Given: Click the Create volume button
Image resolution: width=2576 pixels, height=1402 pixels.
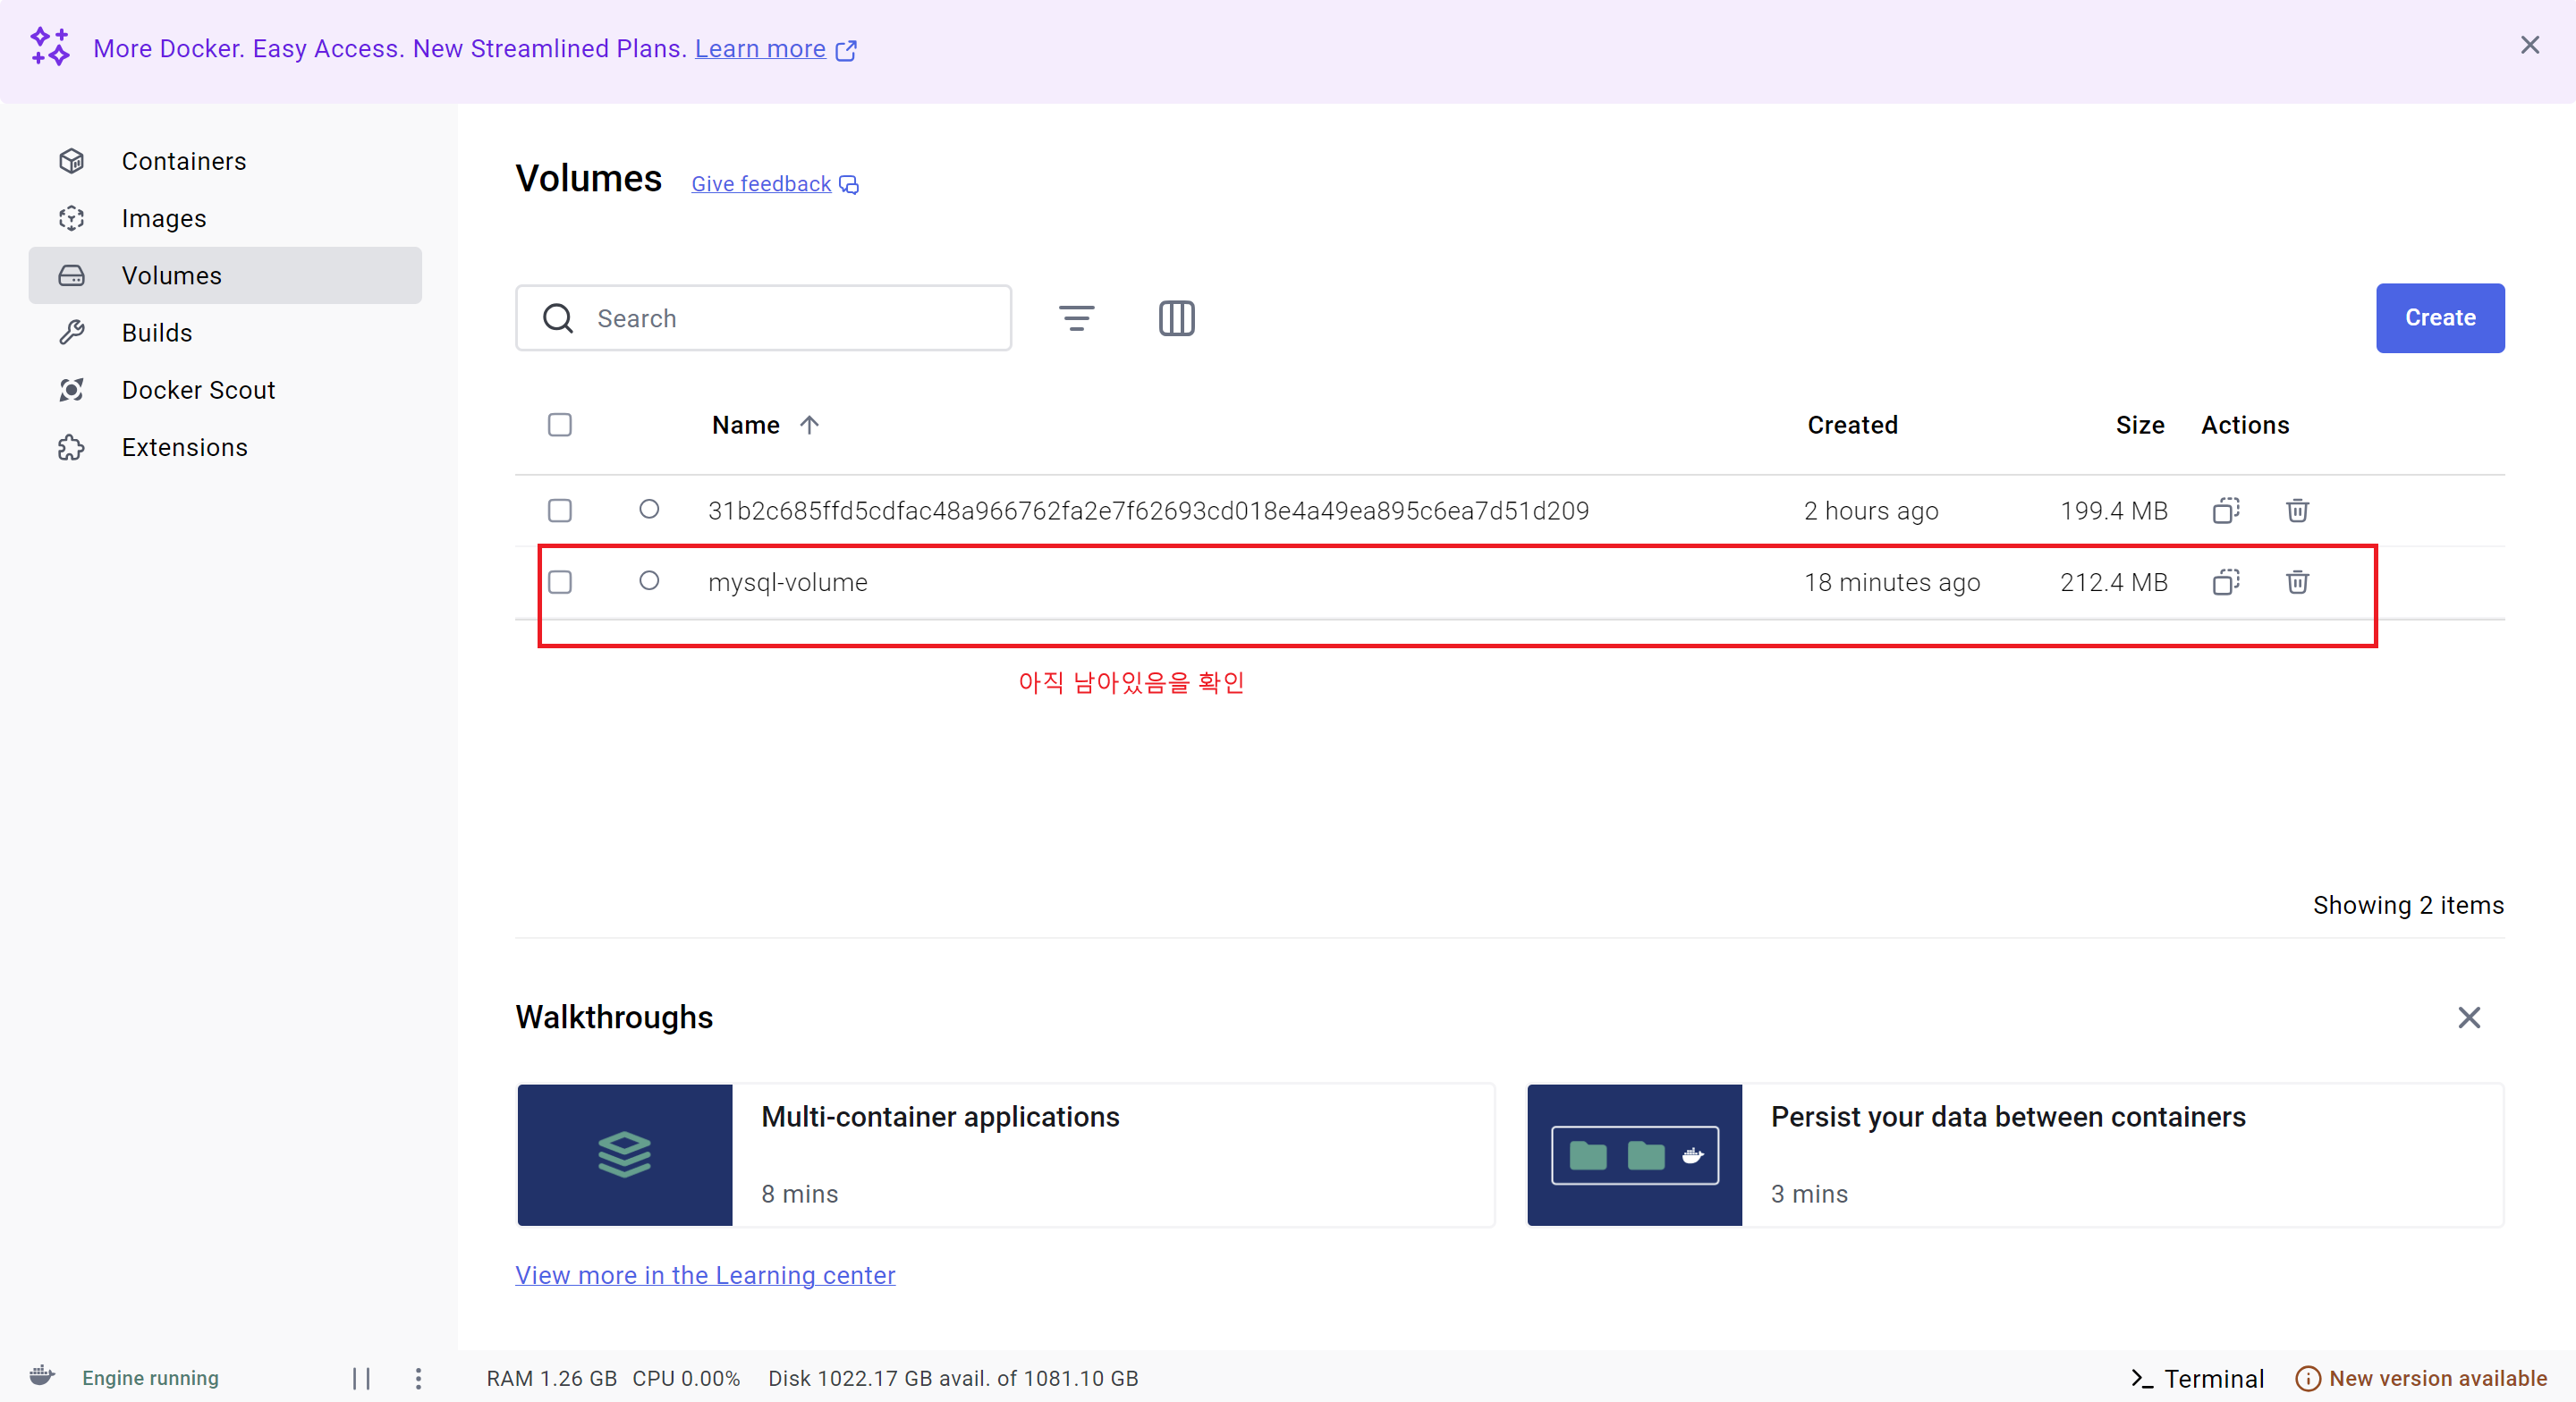Looking at the screenshot, I should [2438, 318].
